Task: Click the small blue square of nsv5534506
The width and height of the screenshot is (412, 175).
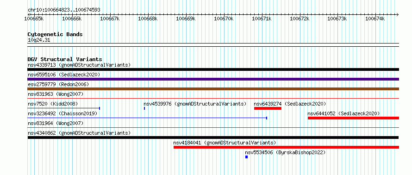Action: coord(246,157)
